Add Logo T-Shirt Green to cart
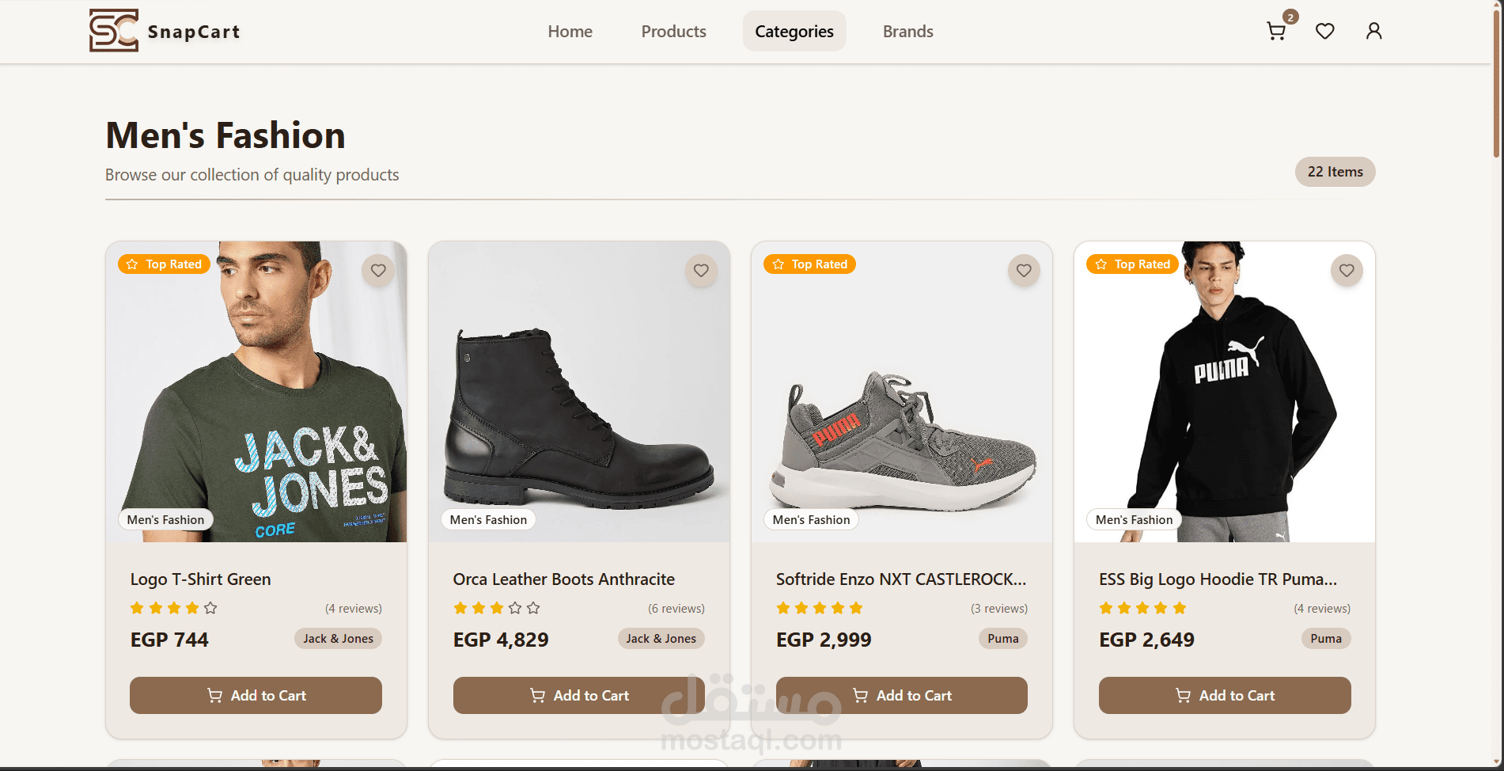This screenshot has width=1504, height=771. [256, 695]
